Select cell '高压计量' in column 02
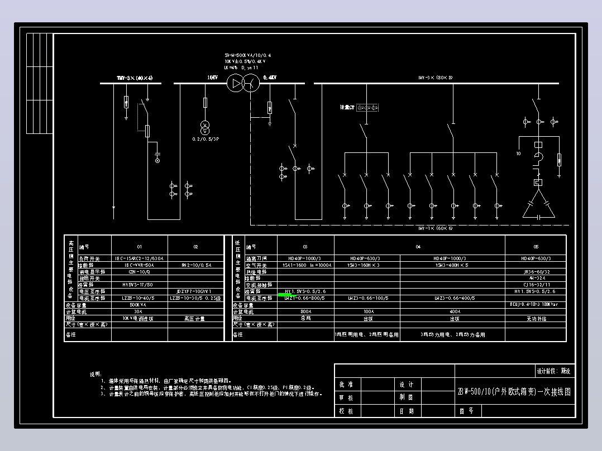The width and height of the screenshot is (602, 451). pos(195,319)
